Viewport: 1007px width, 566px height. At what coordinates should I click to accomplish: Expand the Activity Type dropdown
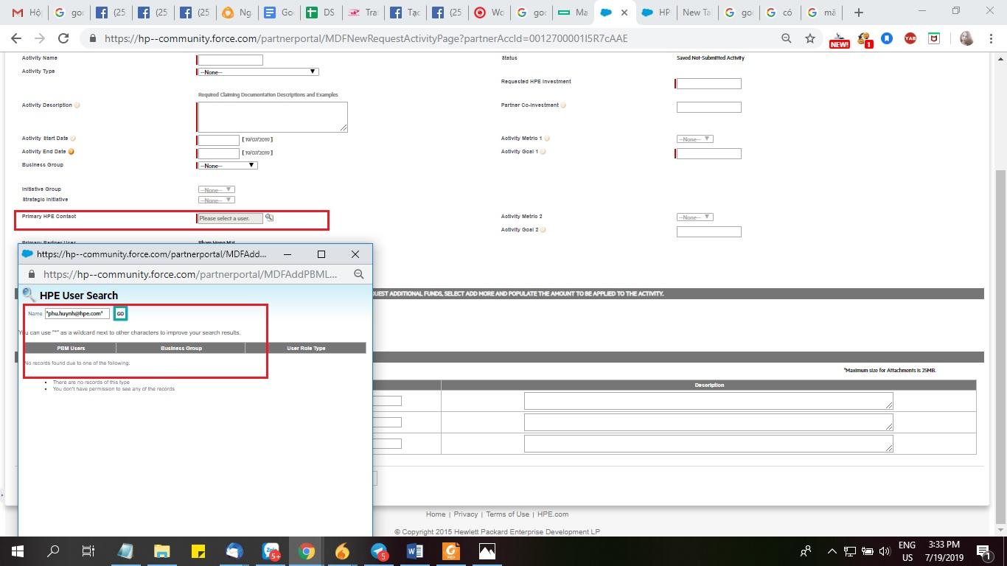click(x=258, y=71)
